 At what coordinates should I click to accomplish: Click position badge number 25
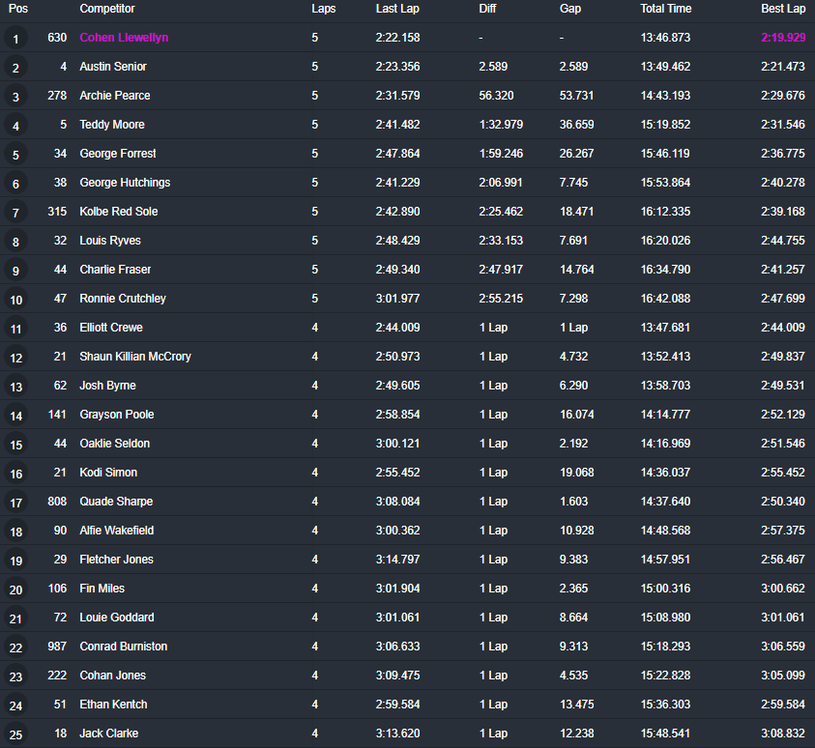[15, 734]
